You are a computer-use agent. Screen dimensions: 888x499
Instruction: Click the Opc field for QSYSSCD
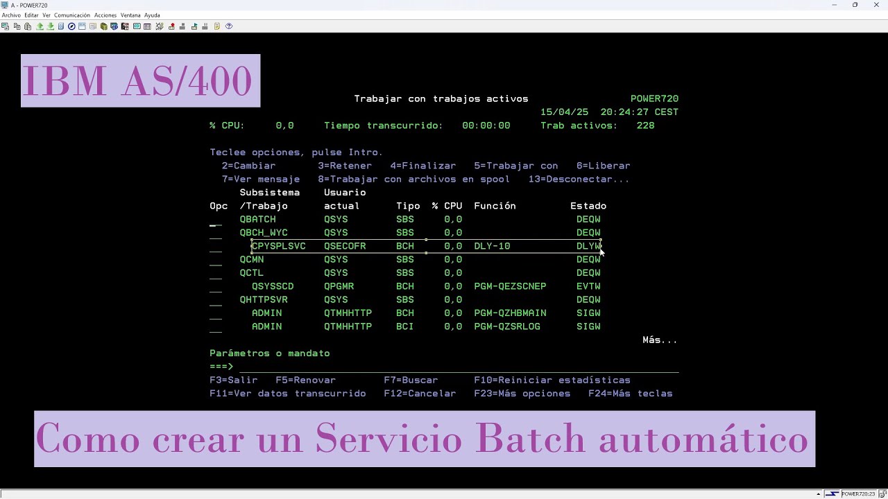(216, 286)
